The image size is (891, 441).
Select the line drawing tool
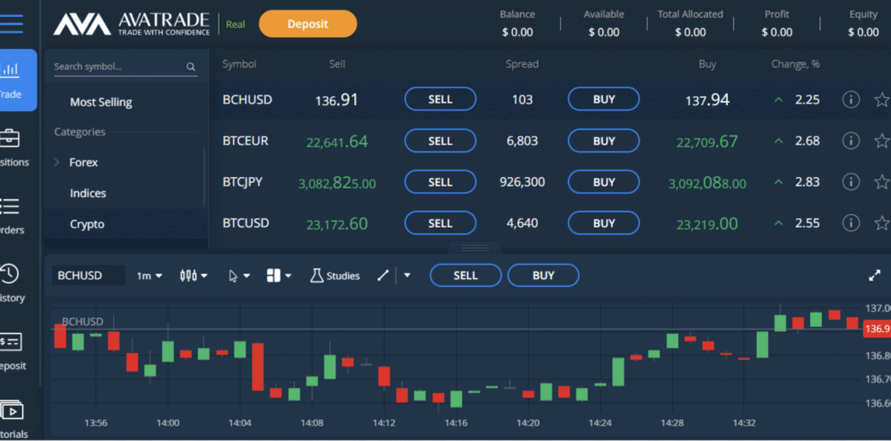[383, 276]
